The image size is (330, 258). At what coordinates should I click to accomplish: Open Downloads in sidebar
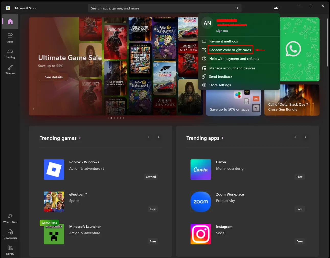coord(10,234)
